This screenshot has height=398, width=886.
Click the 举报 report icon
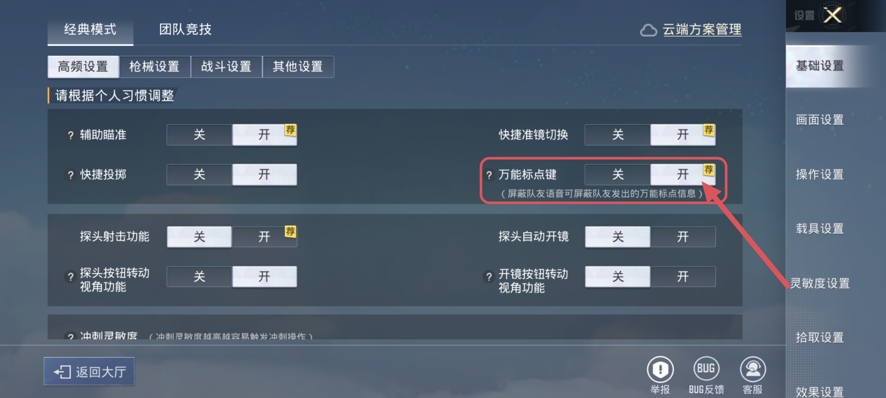coord(660,370)
